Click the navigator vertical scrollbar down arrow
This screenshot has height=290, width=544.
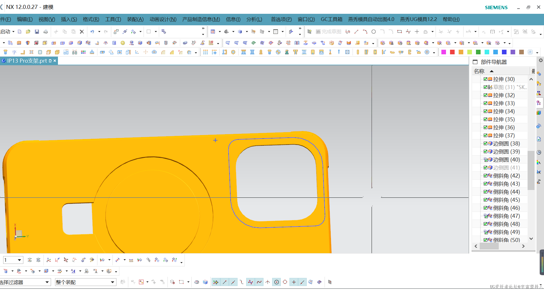531,239
